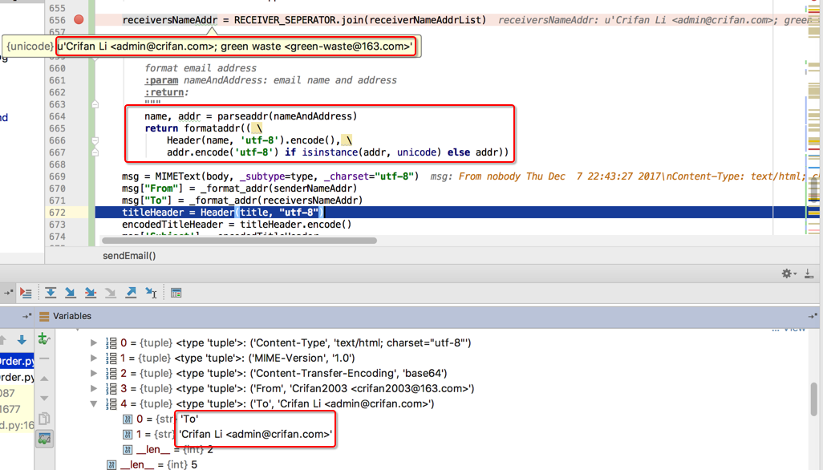
Task: Click New Watch plus-glasses icon
Action: [44, 339]
